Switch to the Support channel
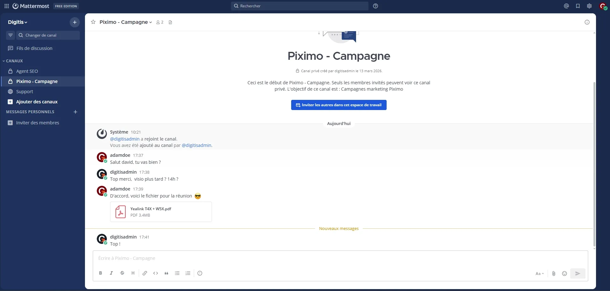 click(x=25, y=91)
